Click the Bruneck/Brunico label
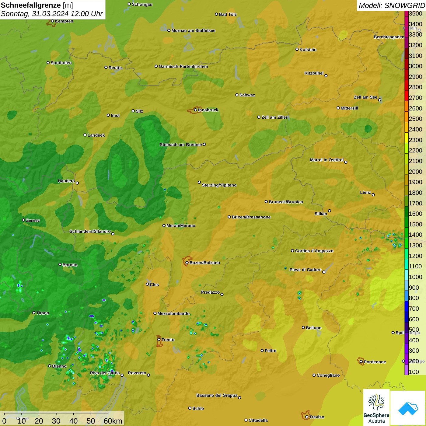426x426 pixels. click(286, 202)
